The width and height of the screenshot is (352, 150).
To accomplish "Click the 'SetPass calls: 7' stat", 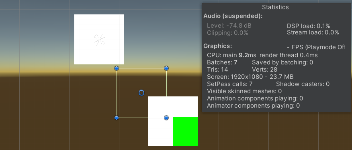I will point(230,84).
